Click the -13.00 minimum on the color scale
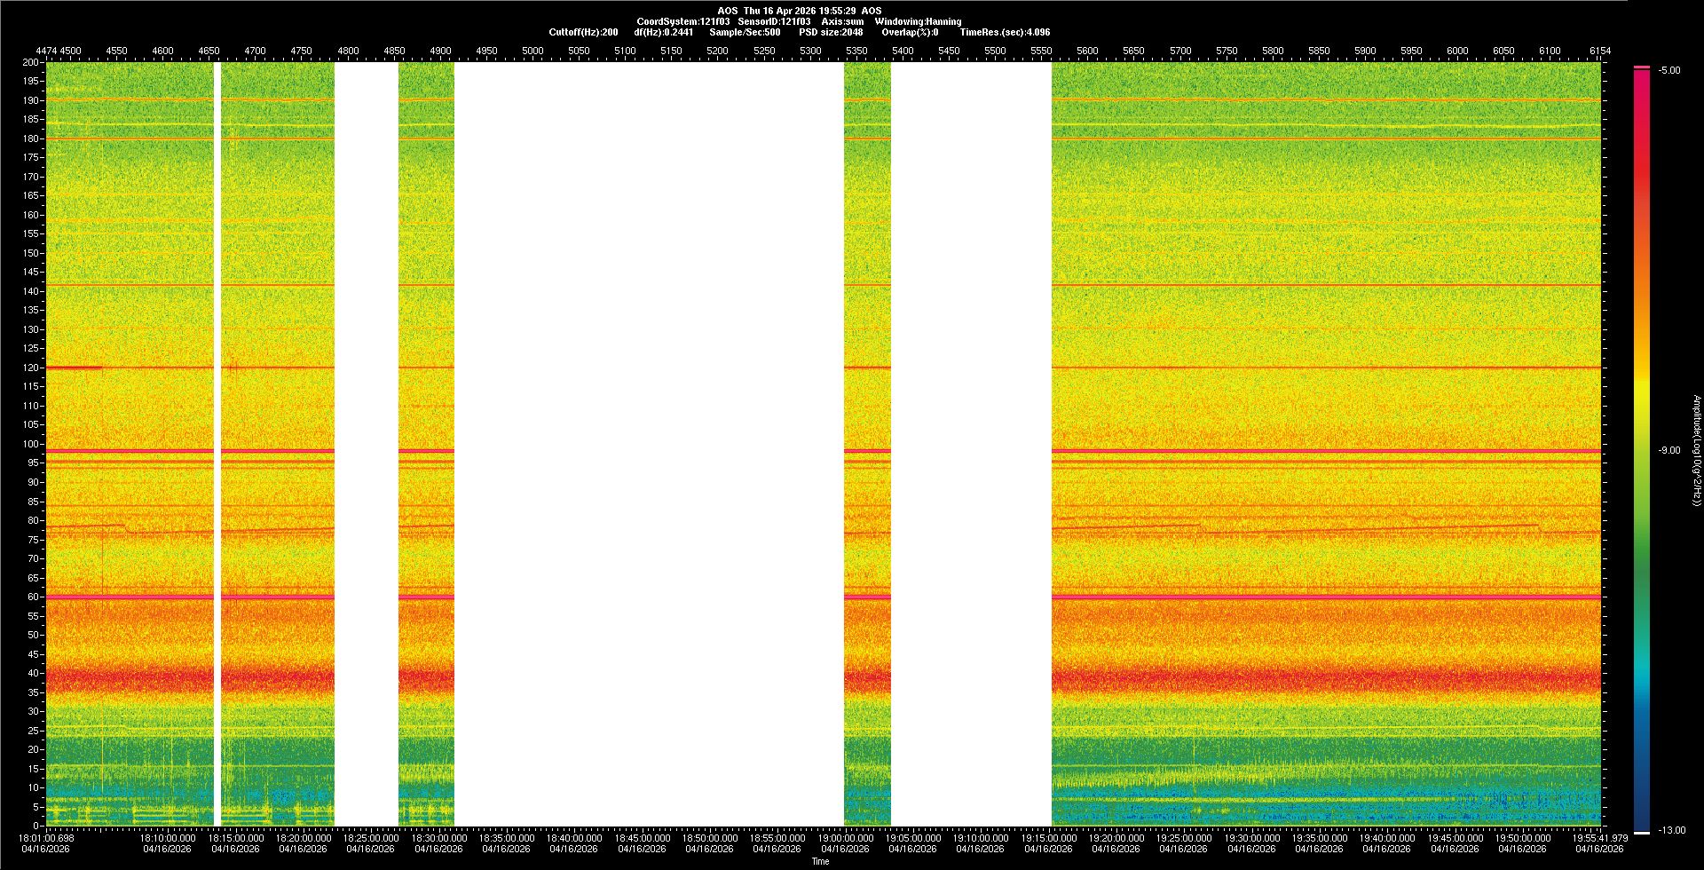This screenshot has width=1704, height=870. [x=1671, y=831]
